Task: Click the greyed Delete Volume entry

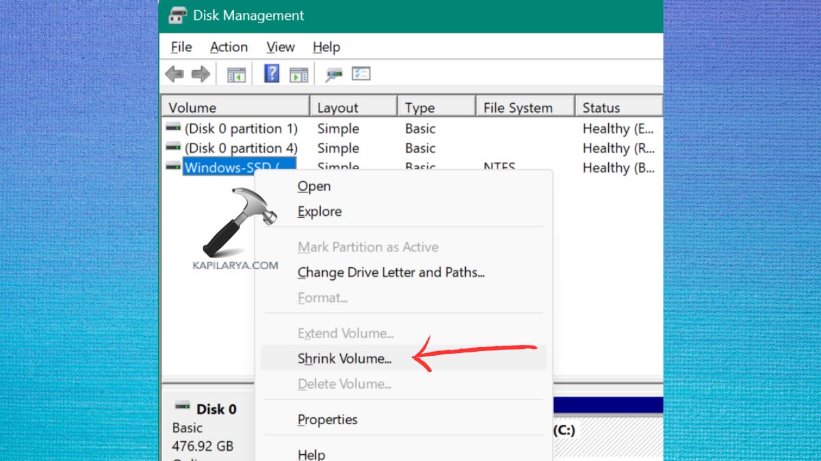Action: point(345,384)
